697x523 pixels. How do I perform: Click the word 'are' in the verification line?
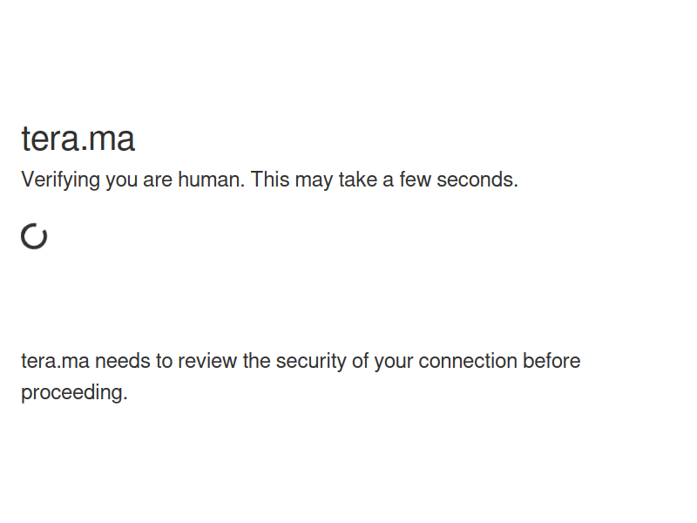158,181
